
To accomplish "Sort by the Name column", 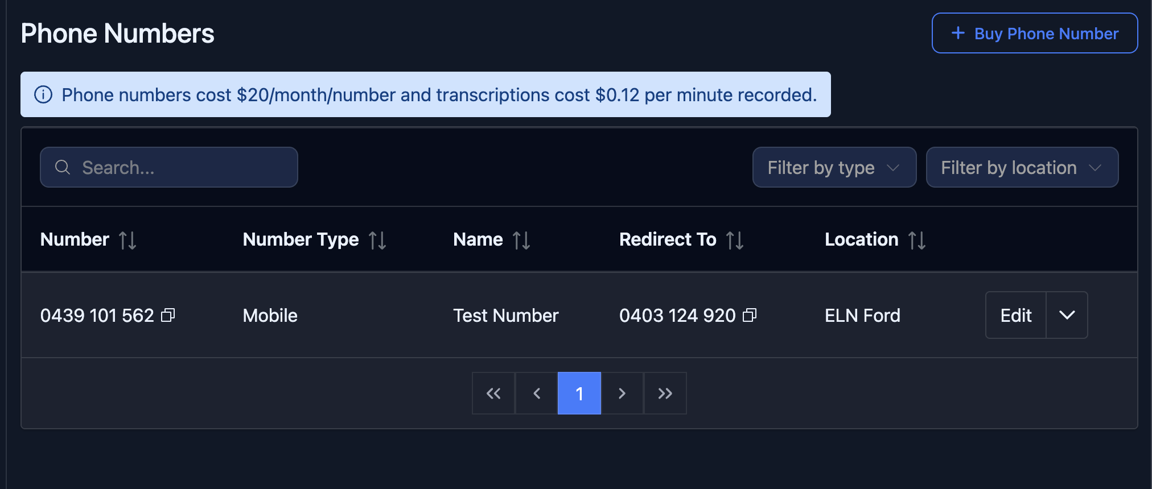I will [x=521, y=240].
